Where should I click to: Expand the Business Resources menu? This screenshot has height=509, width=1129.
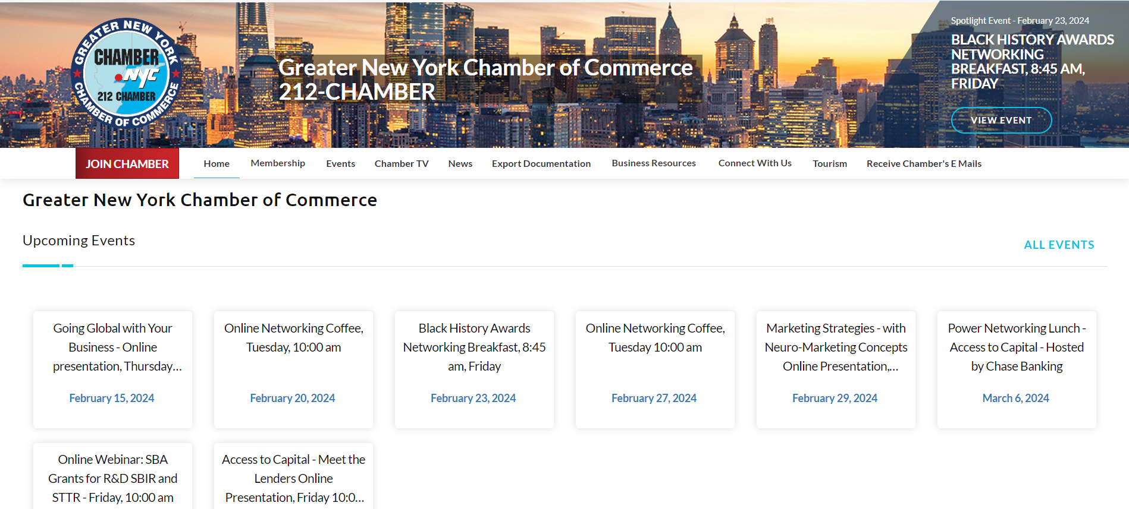653,163
